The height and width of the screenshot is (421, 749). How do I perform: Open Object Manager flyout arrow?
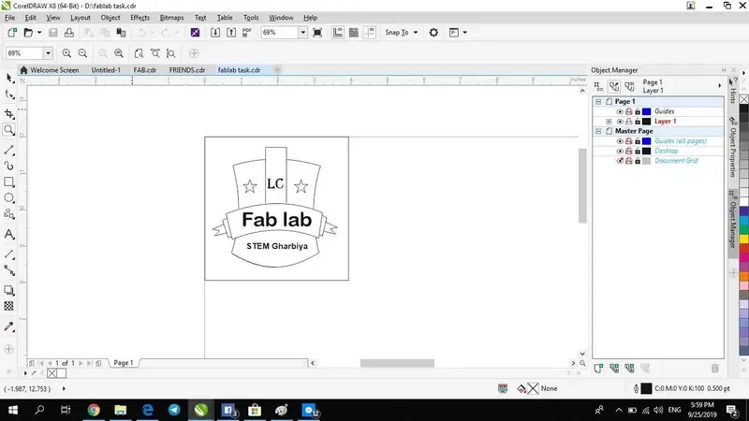pos(720,86)
